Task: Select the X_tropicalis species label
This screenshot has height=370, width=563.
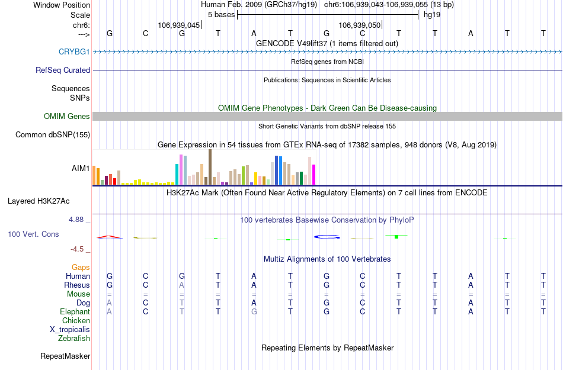Action: click(70, 330)
